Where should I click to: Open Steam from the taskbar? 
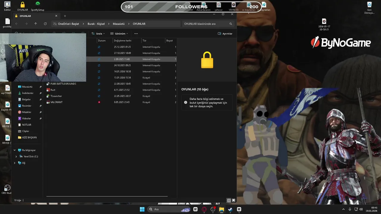click(x=230, y=209)
